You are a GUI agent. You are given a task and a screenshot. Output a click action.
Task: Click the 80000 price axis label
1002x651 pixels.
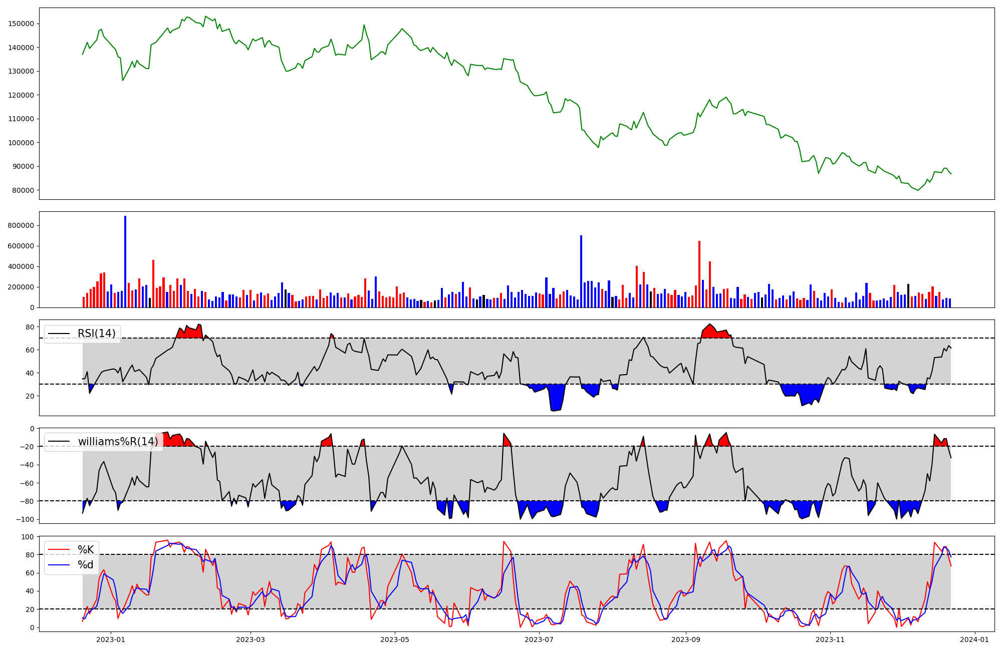click(x=24, y=190)
